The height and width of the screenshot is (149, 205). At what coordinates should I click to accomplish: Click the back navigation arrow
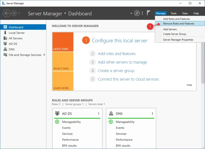tap(6, 13)
